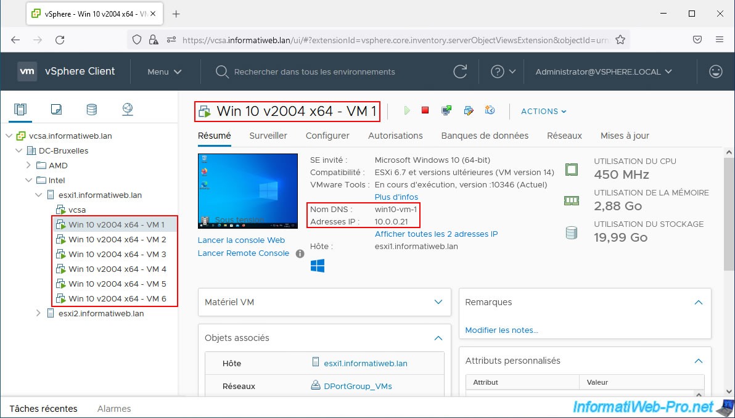Open the Hosts and Clusters inventory view
735x418 pixels.
[x=20, y=110]
